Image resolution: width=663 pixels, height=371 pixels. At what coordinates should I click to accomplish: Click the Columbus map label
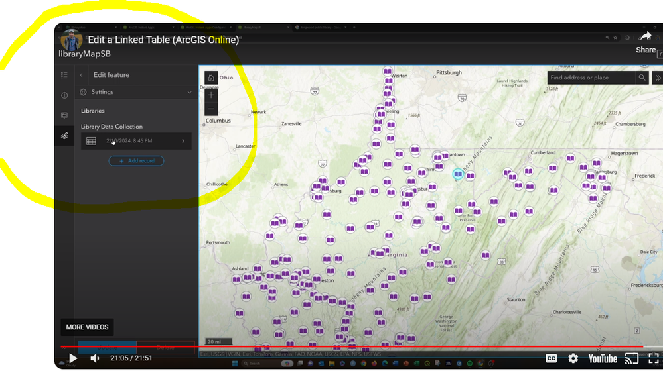[218, 121]
